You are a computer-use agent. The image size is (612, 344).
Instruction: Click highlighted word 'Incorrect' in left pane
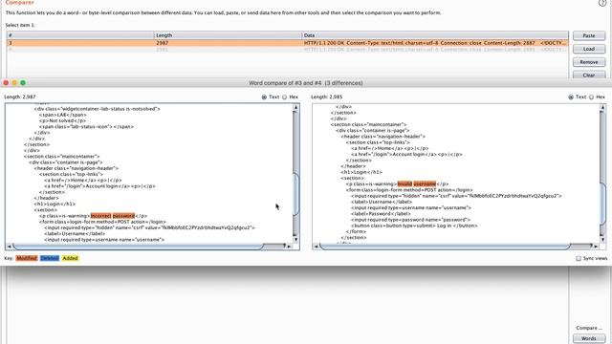click(100, 216)
